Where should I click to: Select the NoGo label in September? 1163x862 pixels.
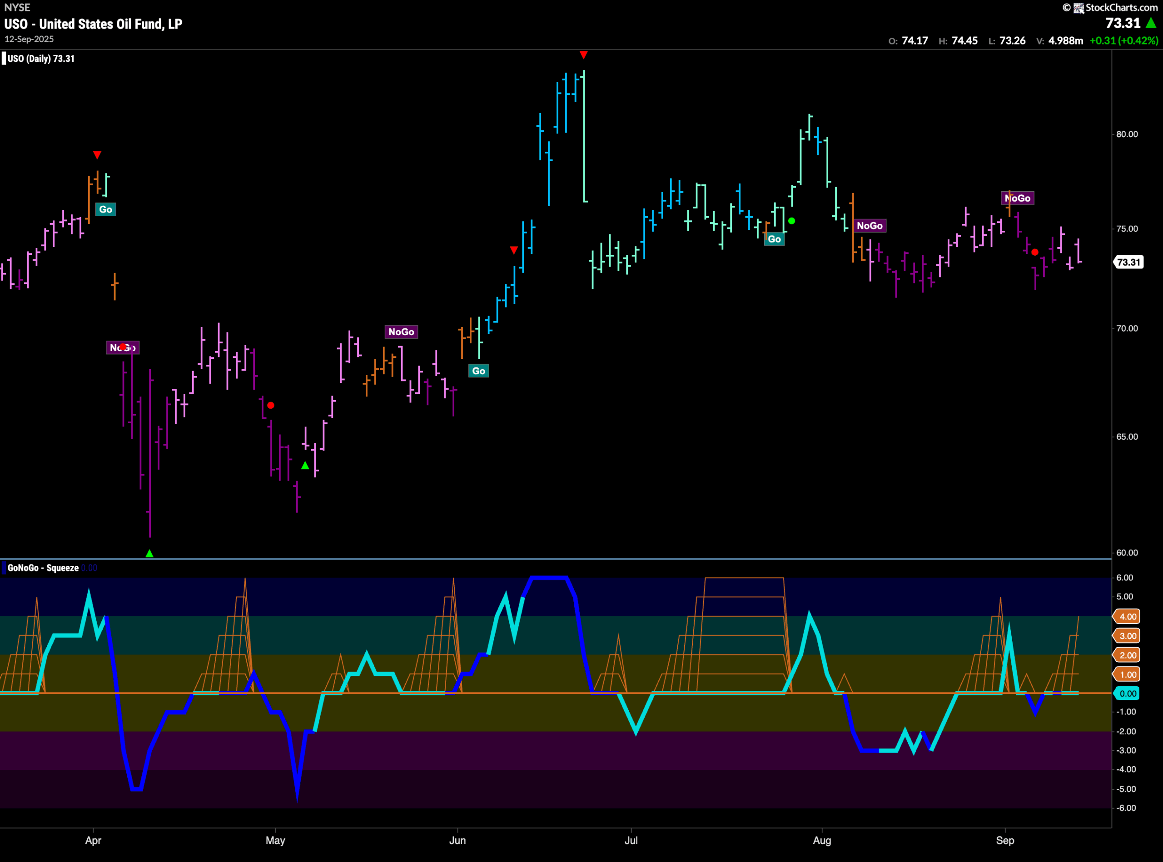click(1017, 198)
